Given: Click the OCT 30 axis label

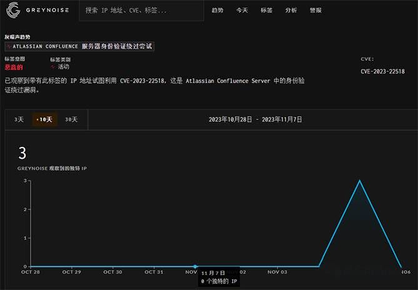Looking at the screenshot, I should click(112, 272).
